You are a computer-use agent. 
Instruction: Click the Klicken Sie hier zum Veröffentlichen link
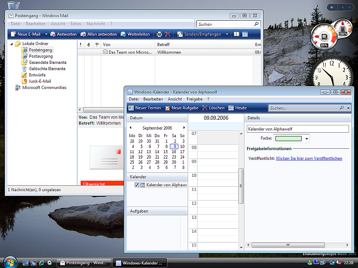(x=309, y=158)
